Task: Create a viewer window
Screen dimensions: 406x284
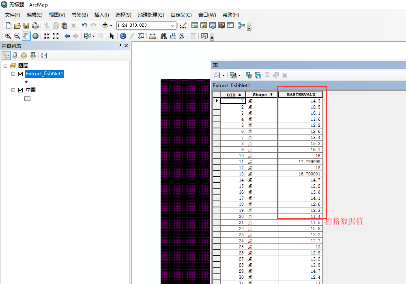Action: click(x=204, y=36)
